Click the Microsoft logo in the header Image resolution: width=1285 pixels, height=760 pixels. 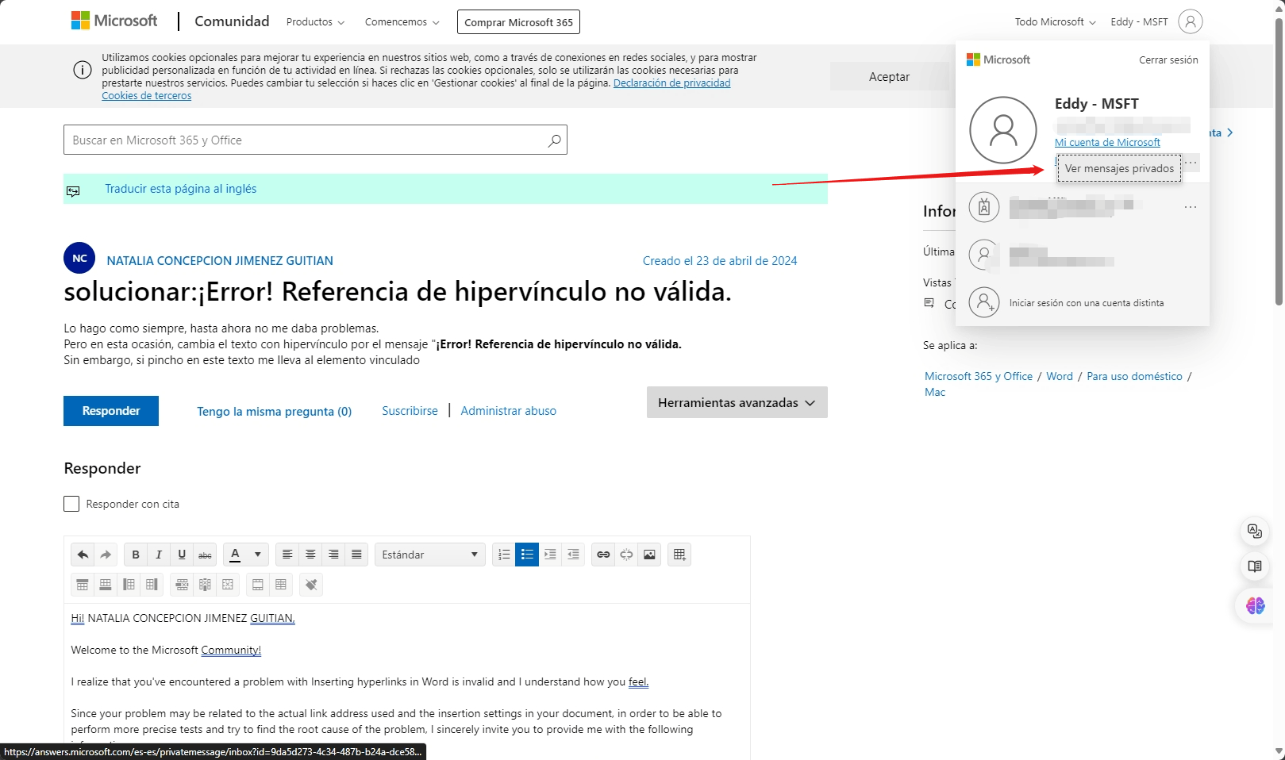(x=114, y=21)
